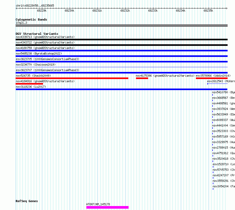Open variant nsv3118236 (Lu2017) label
This screenshot has height=210, width=235.
[x=31, y=87]
